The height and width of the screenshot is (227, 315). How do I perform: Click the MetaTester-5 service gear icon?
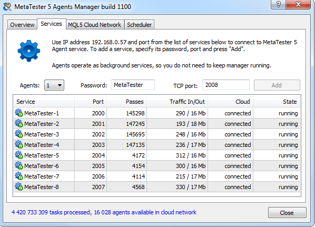[19, 155]
